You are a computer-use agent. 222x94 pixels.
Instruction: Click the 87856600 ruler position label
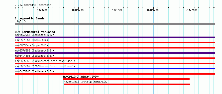tap(78, 10)
